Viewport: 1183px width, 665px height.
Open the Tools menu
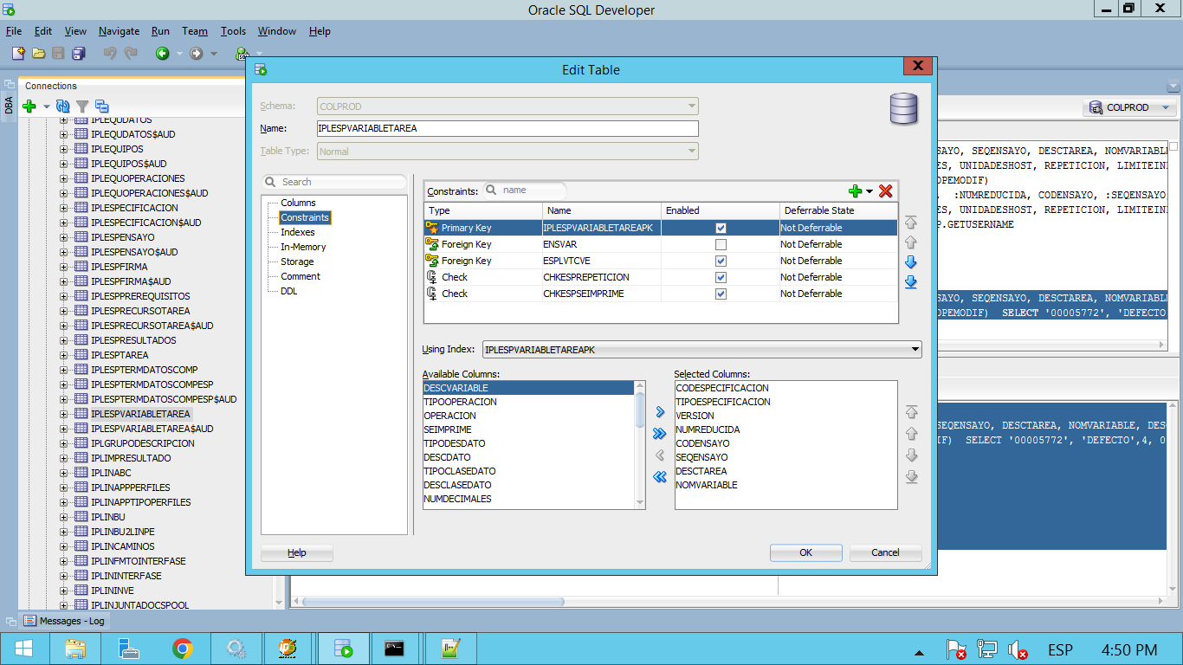(233, 31)
